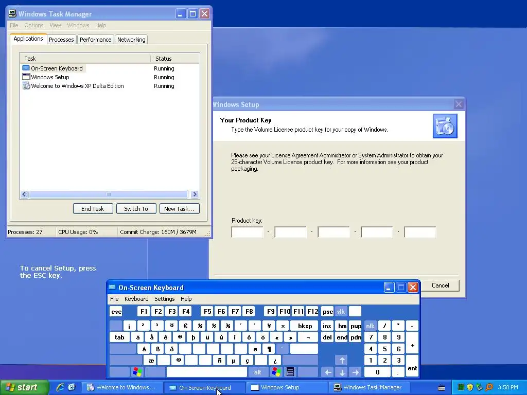Click the Task Manager horizontal scrollbar left arrow

[x=24, y=194]
